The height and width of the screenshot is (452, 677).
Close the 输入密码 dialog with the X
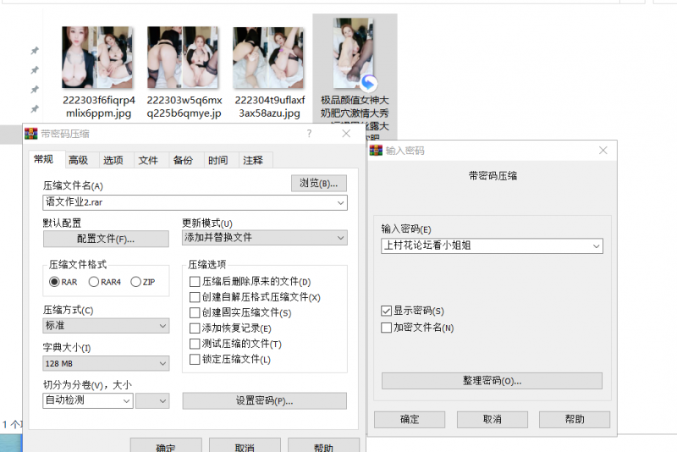pos(603,150)
